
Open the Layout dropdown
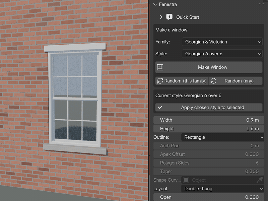click(x=223, y=189)
